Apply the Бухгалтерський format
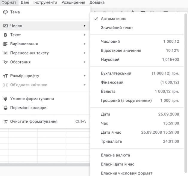188x176 pixels. [x=137, y=73]
